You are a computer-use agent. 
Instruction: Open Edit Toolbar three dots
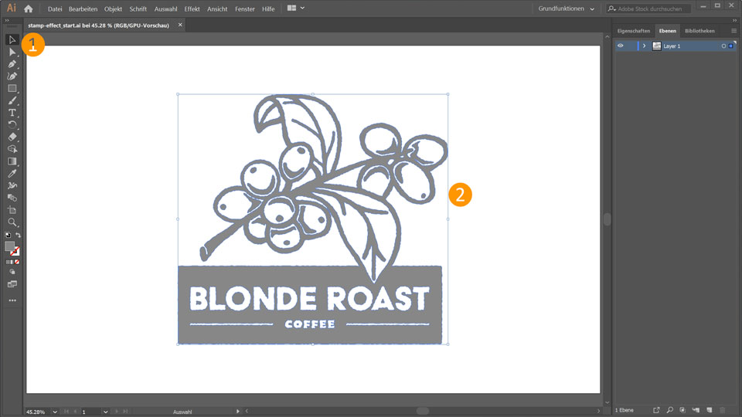pos(12,300)
